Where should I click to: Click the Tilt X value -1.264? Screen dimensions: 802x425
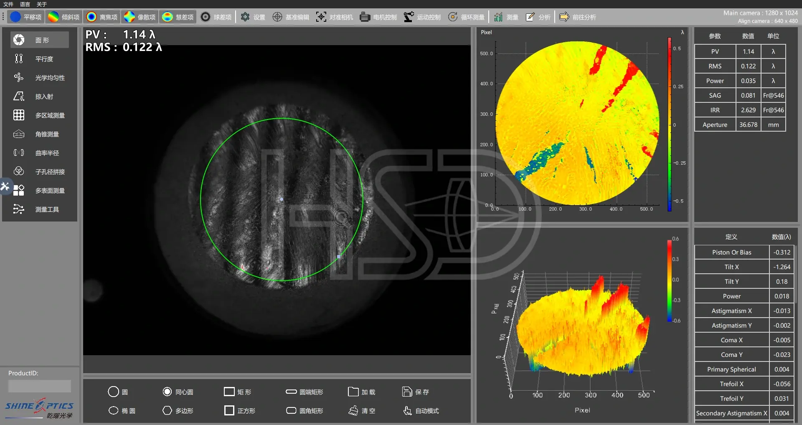782,267
